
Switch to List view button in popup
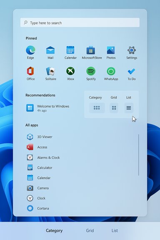click(x=129, y=108)
